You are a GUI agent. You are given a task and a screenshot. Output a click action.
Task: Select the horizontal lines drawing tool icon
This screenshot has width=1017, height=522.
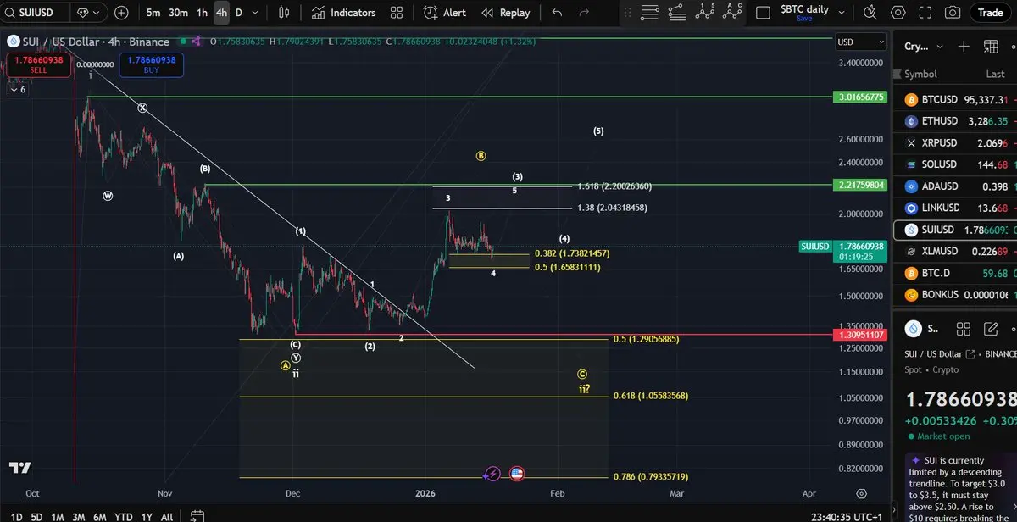coord(650,12)
